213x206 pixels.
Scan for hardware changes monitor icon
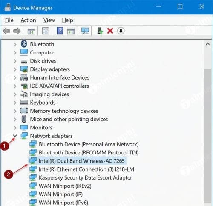coord(85,31)
